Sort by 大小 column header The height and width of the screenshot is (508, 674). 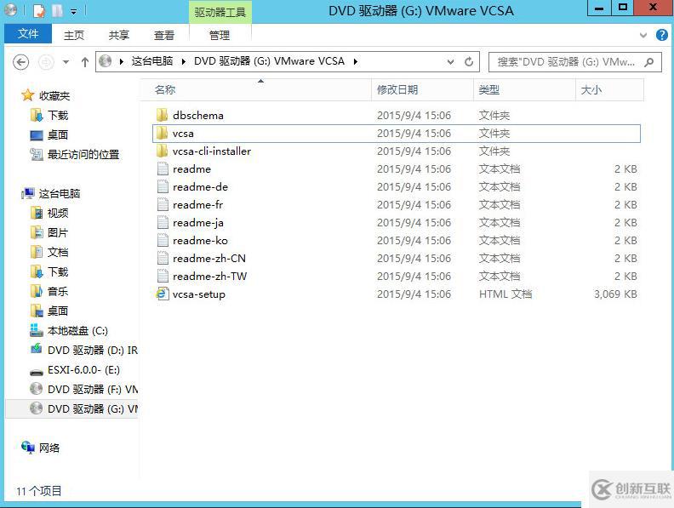click(609, 90)
